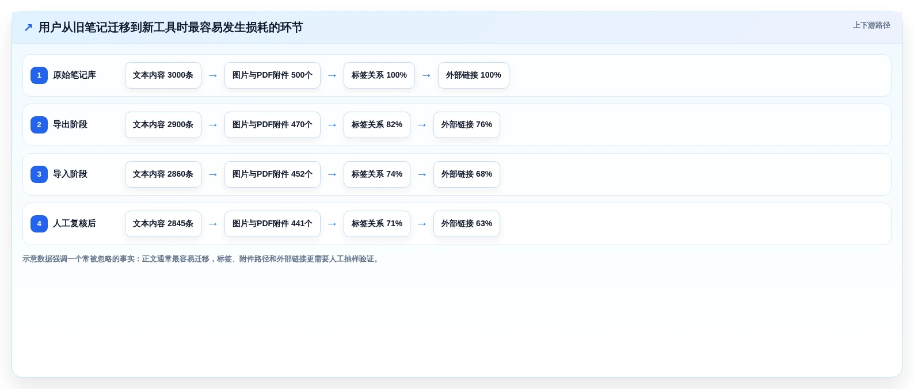Select the 文本内容 2860条 chip
This screenshot has width=914, height=389.
point(163,174)
